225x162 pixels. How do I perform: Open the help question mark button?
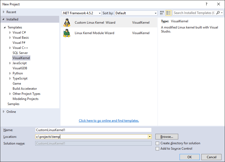coord(206,4)
